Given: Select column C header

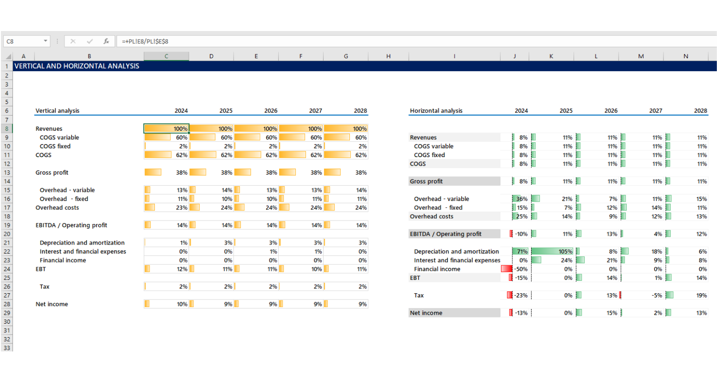Looking at the screenshot, I should click(x=166, y=56).
